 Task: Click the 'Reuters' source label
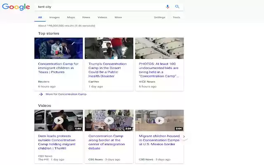[x=44, y=82]
